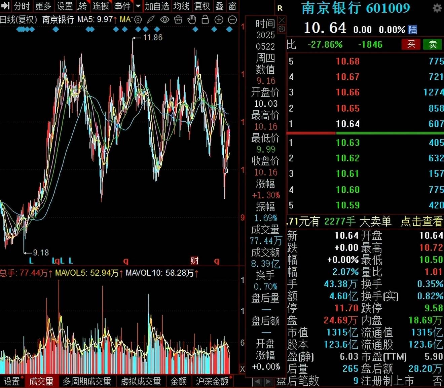Zoom out the K-line chart with minus icon
This screenshot has width=444, height=388.
pos(232,20)
